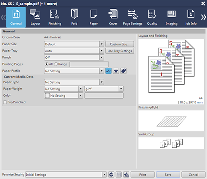This screenshot has width=207, height=179.
Task: Close the job settings window
Action: point(203,4)
